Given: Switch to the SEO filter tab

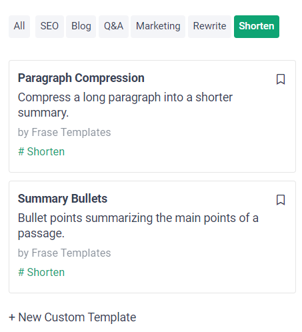Looking at the screenshot, I should coord(49,27).
